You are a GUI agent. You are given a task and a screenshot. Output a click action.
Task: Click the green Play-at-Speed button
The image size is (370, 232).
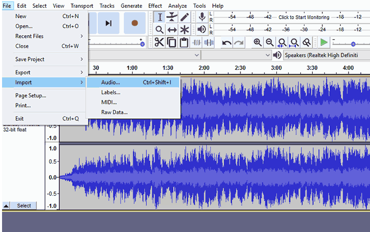[324, 43]
